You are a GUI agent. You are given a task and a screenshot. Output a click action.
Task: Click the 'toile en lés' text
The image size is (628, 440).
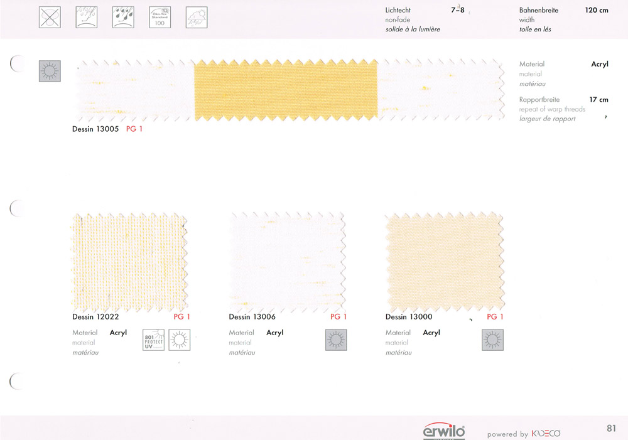535,30
